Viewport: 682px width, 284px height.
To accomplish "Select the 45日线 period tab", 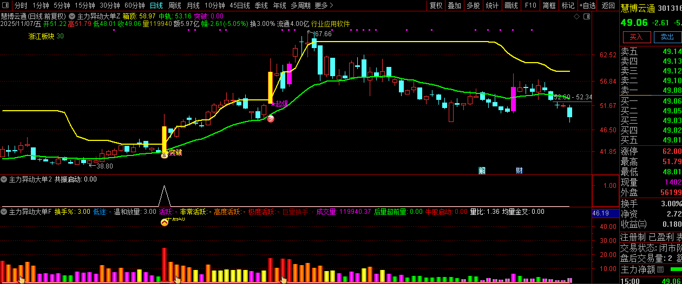I will click(240, 5).
